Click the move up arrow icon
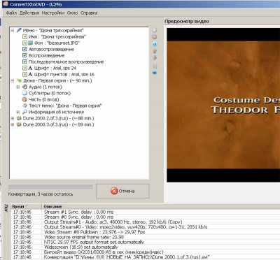The image size is (280, 260). 154,51
